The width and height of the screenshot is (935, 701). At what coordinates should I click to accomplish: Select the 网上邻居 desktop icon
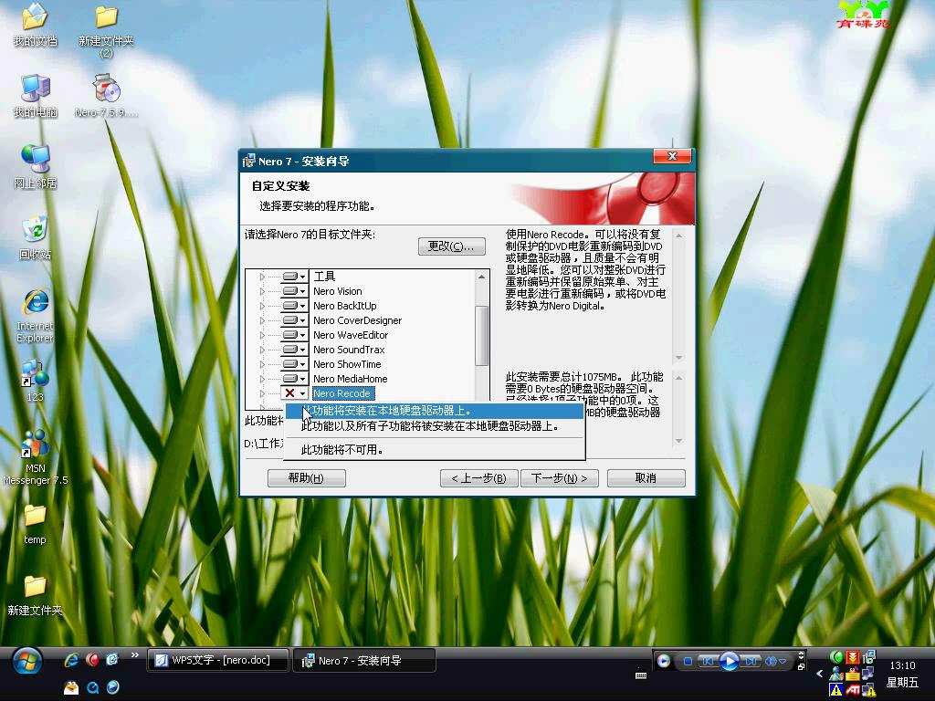36,167
